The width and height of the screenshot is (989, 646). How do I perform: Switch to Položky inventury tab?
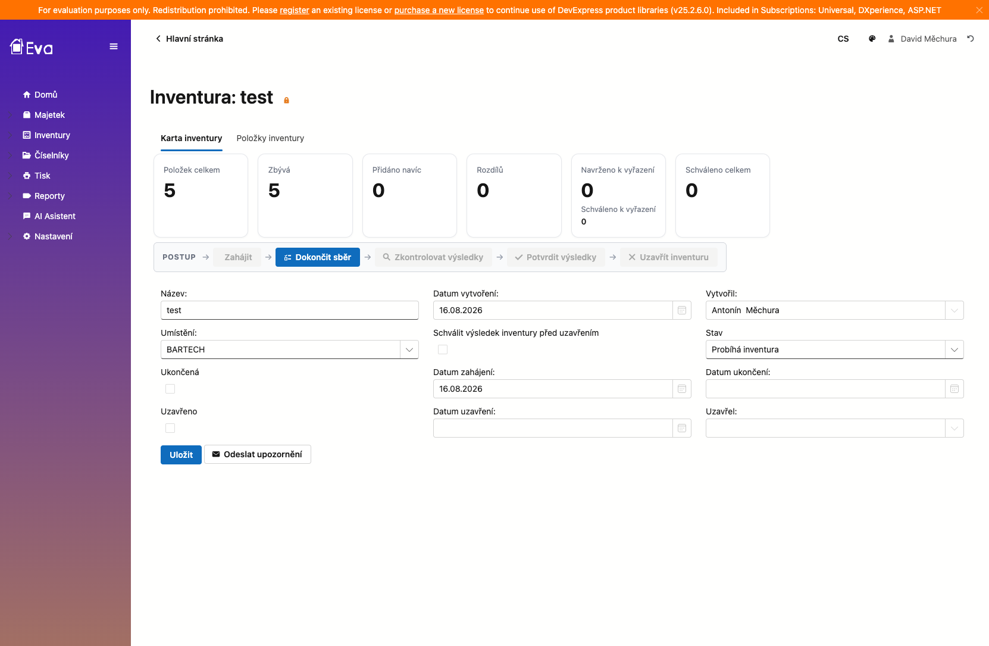[x=270, y=138]
